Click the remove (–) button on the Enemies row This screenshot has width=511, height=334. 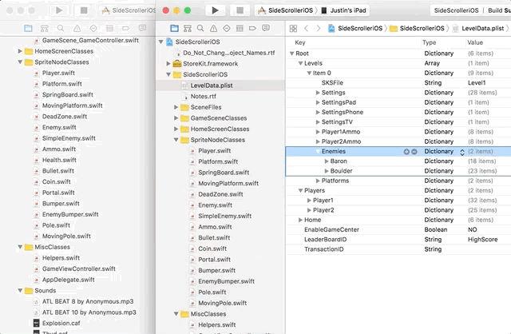[414, 151]
